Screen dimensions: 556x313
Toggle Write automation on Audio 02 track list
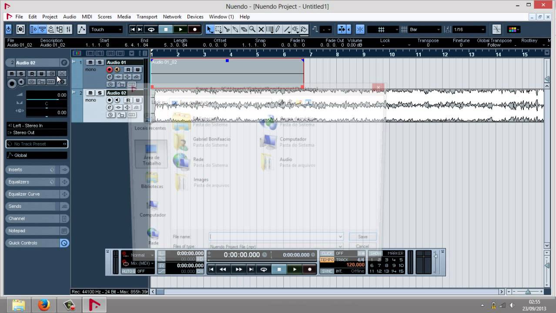[137, 100]
